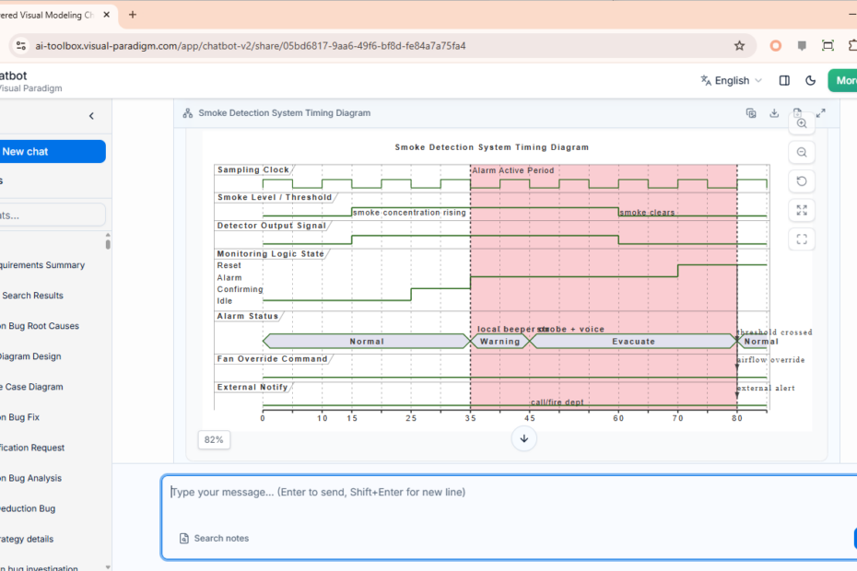Click the Sampling Clock lane label
The image size is (857, 571).
click(x=253, y=170)
